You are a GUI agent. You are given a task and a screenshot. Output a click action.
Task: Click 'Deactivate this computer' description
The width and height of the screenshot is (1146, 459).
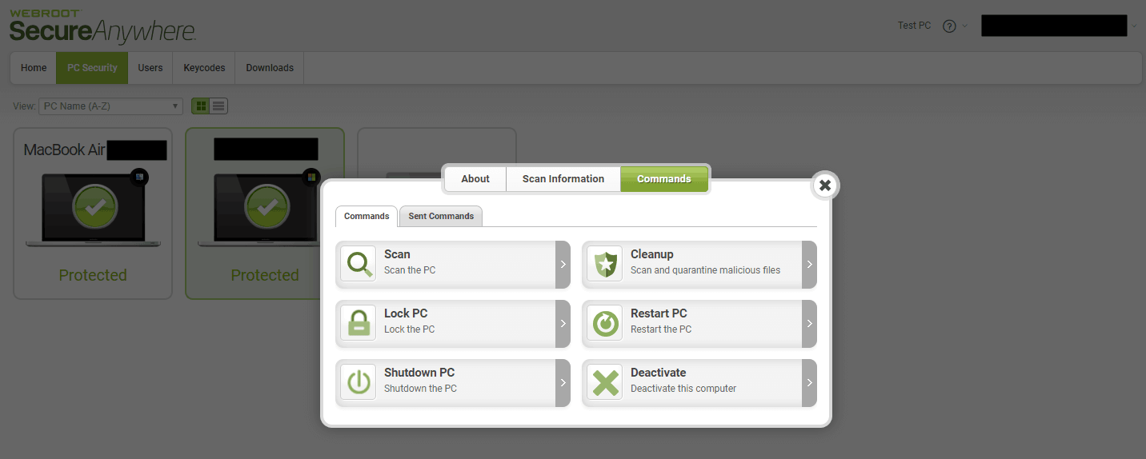coord(683,389)
